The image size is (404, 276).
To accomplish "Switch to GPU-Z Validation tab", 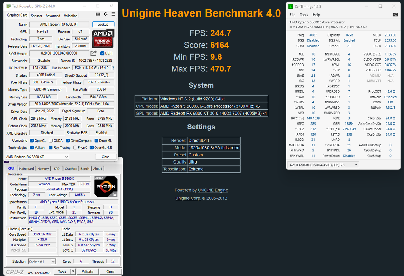I will 70,16.
